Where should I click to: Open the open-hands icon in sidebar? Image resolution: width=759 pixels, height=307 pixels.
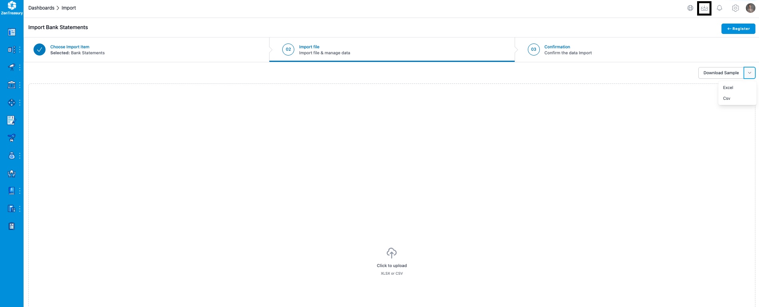[12, 173]
